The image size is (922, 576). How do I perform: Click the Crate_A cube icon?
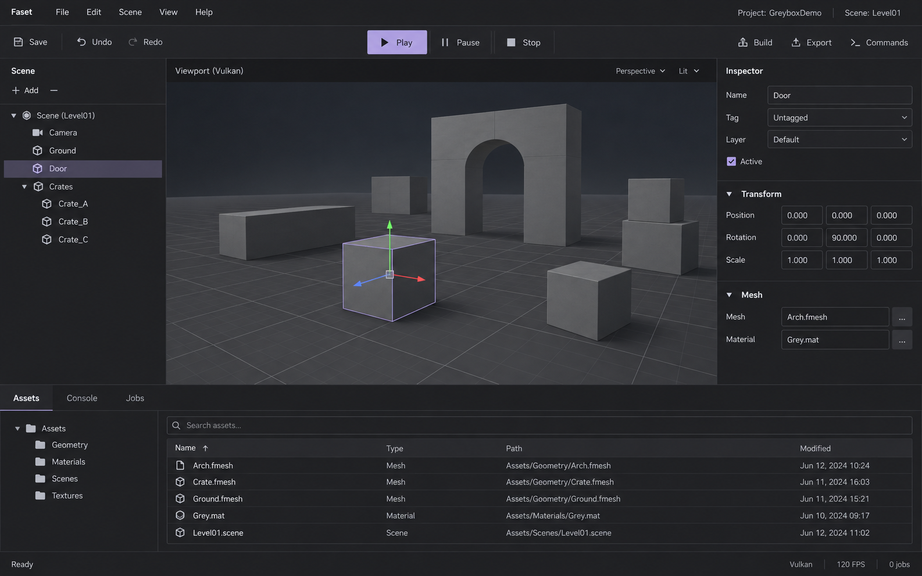click(x=47, y=204)
